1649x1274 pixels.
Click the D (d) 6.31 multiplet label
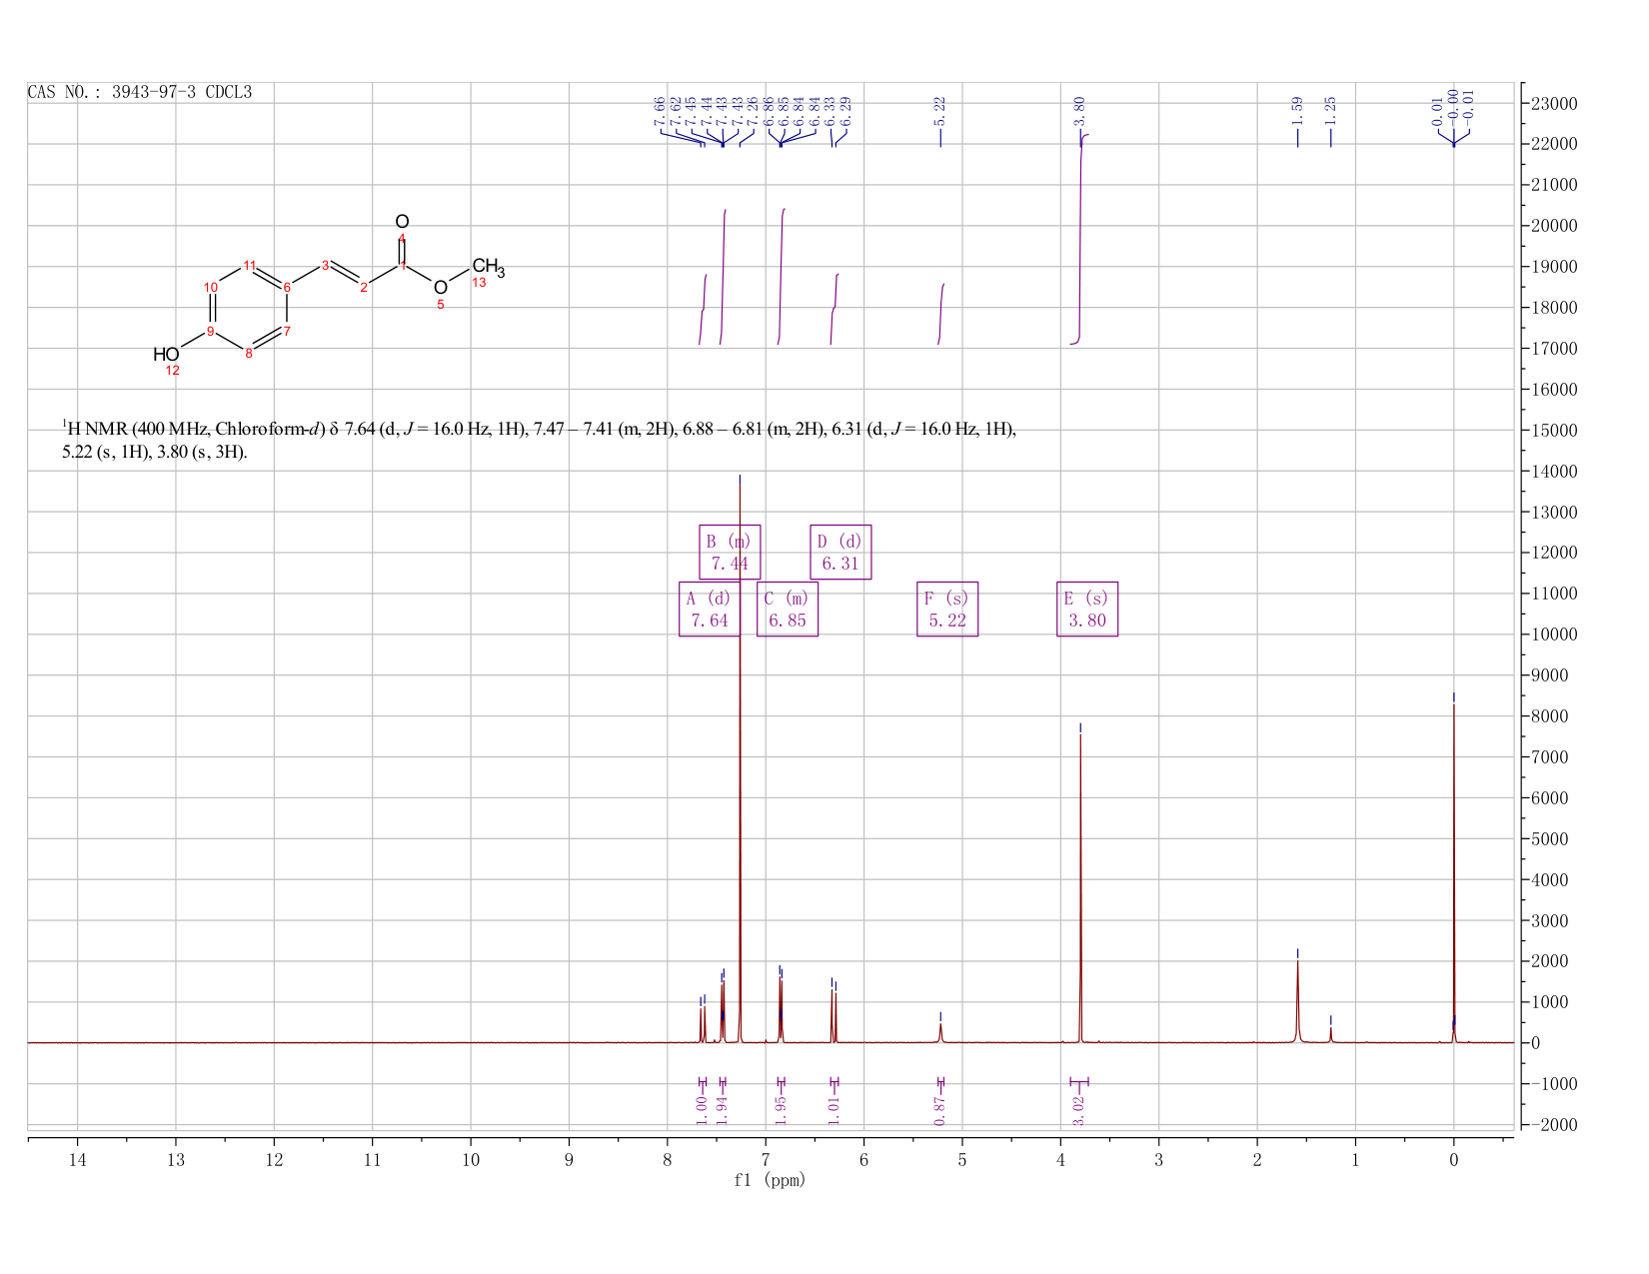pyautogui.click(x=840, y=553)
